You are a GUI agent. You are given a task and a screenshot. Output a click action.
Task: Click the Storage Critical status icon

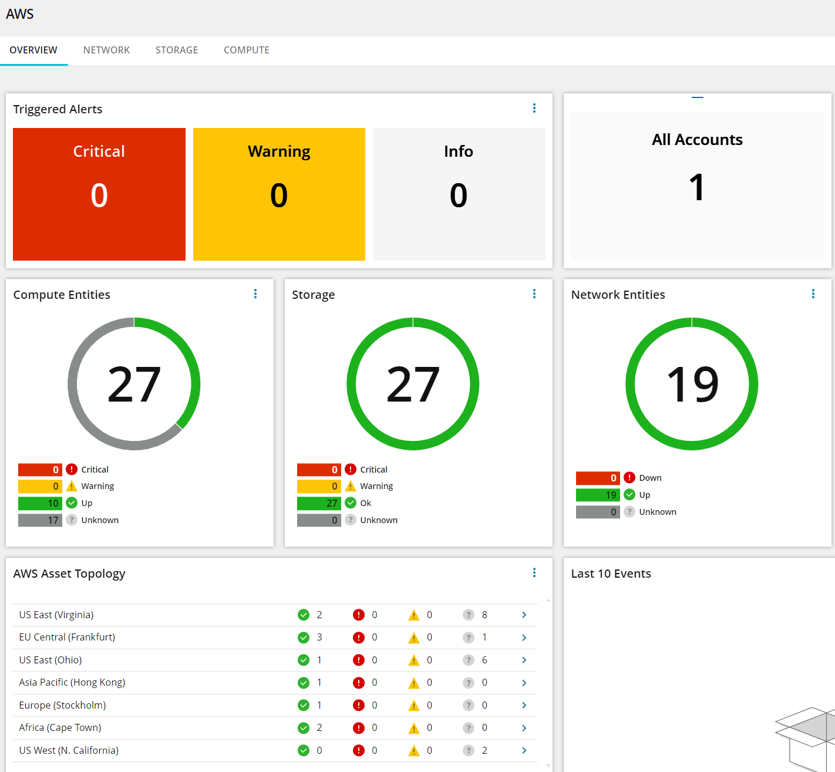(x=351, y=469)
